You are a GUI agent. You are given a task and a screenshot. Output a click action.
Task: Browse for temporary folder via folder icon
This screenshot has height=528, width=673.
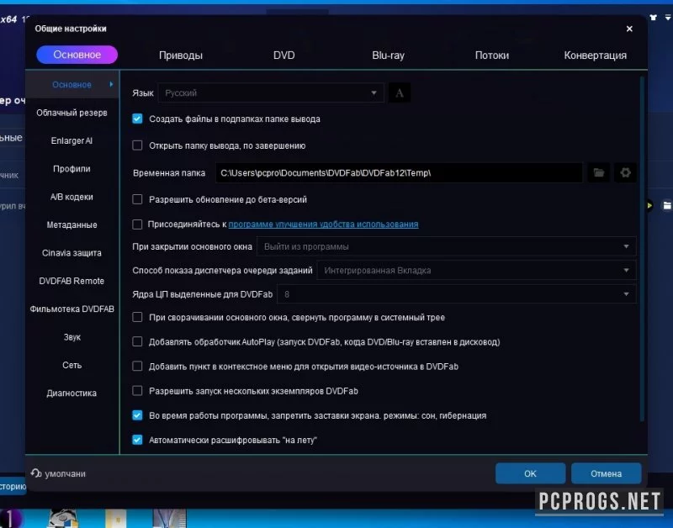coord(599,173)
